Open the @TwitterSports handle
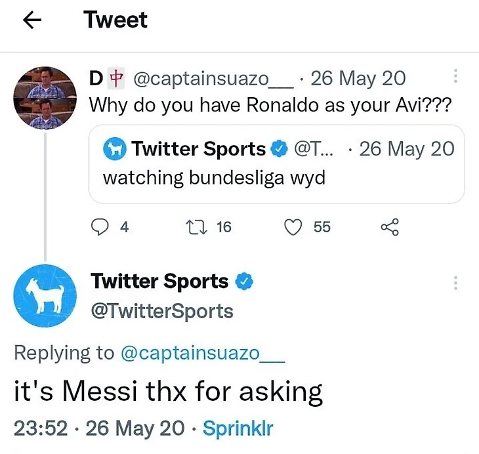This screenshot has height=454, width=479. [x=161, y=310]
